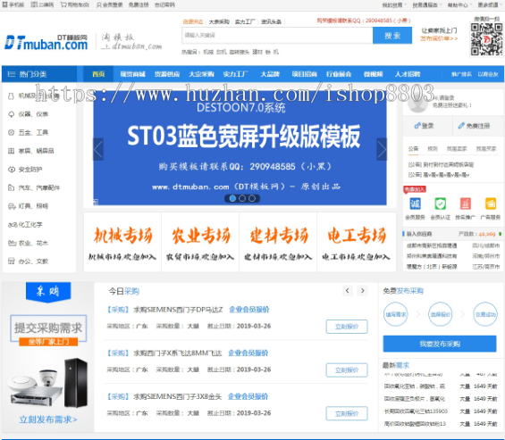Click the 热门分类 hamburger menu icon

tap(12, 74)
